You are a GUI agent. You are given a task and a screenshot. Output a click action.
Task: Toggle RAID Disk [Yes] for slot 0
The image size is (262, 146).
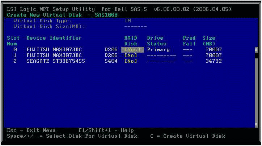132,50
